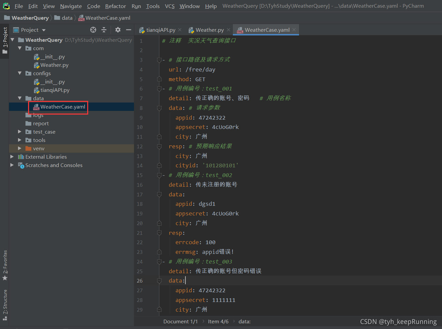The width and height of the screenshot is (442, 329).
Task: Collapse the data folder arrow
Action: pyautogui.click(x=20, y=98)
